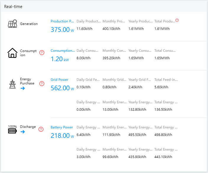Click the power pylon Energy Purchase icon
The width and height of the screenshot is (208, 173).
pyautogui.click(x=12, y=84)
